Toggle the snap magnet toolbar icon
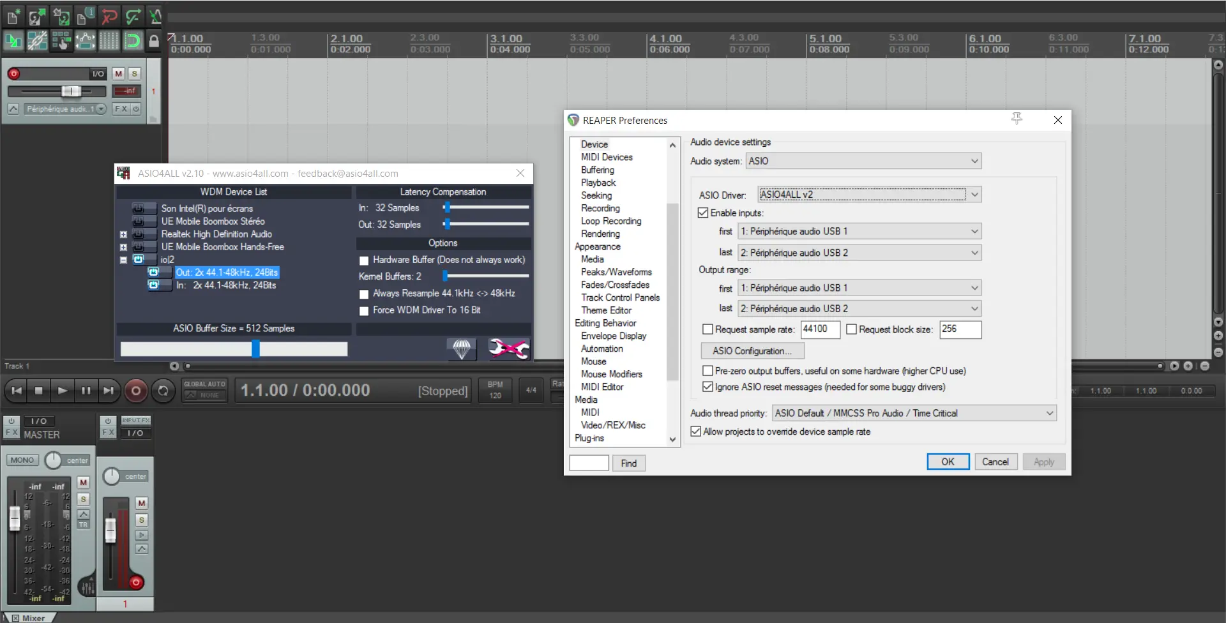1226x623 pixels. (x=133, y=41)
